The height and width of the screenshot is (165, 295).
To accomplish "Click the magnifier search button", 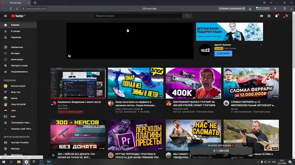I will pos(187,16).
